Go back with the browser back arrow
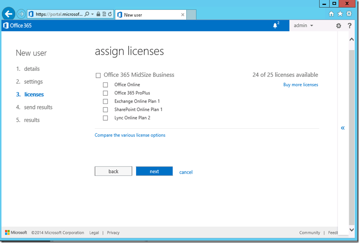 coord(9,14)
